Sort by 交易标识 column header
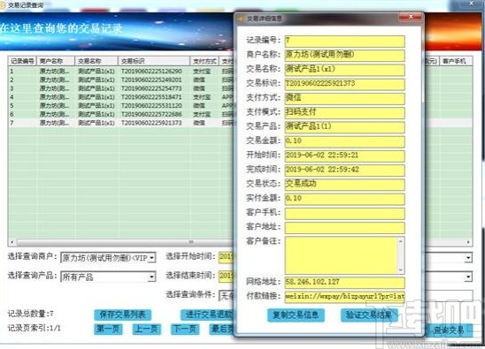The image size is (485, 349). 154,61
